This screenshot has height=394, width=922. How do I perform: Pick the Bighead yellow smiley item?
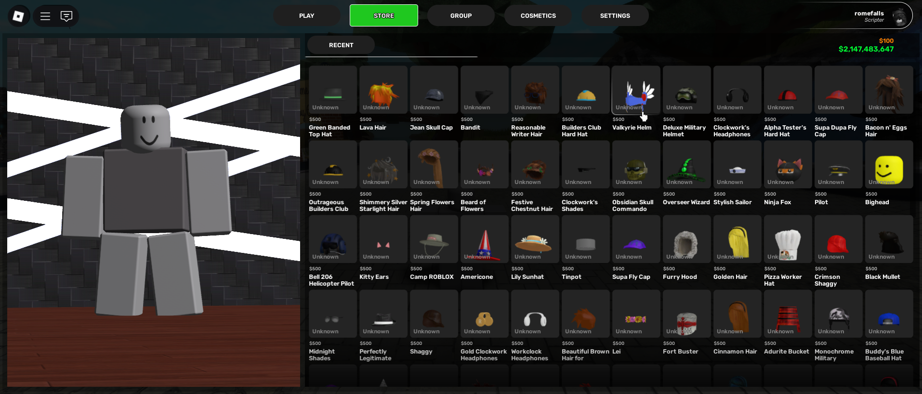tap(889, 165)
